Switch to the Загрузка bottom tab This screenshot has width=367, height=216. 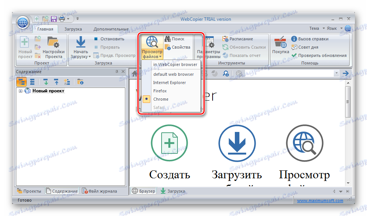click(x=173, y=191)
